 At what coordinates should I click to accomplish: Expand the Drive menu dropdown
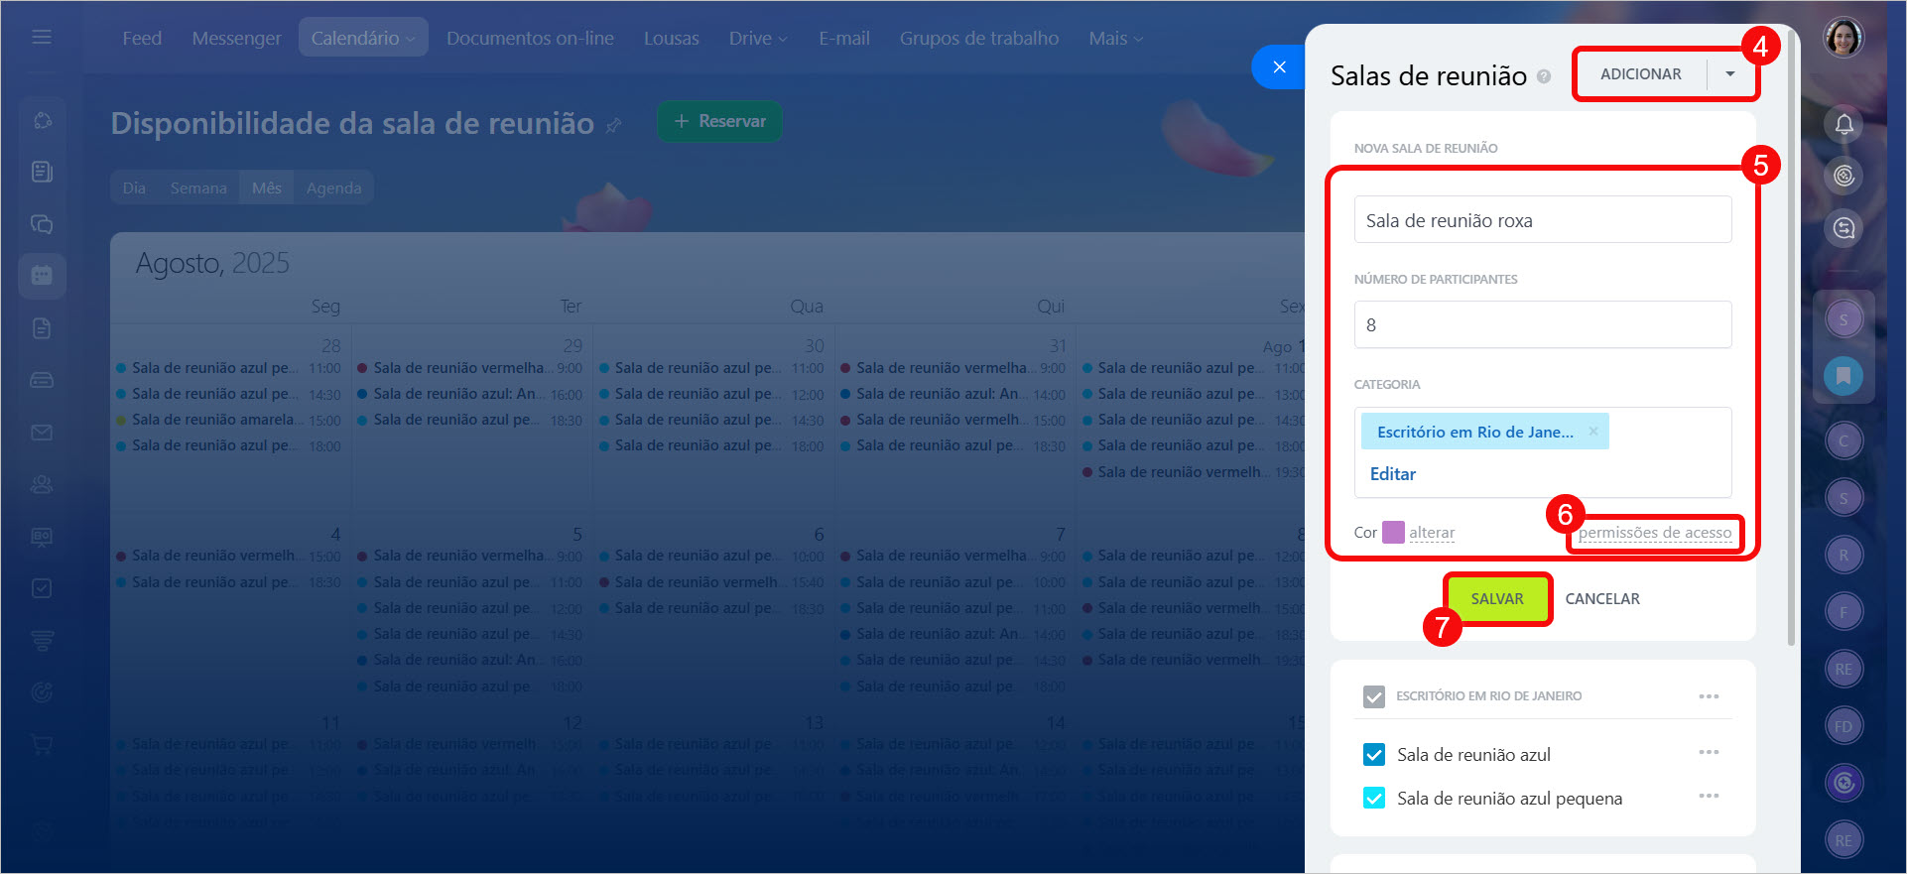coord(758,38)
